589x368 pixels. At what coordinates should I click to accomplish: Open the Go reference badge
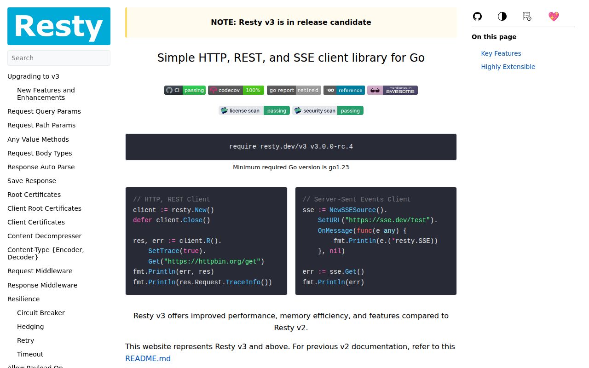[344, 90]
